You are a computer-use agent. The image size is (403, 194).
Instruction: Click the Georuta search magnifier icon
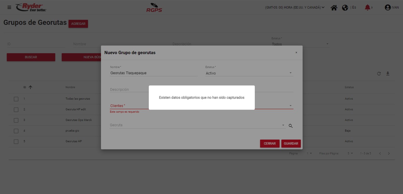tap(291, 126)
